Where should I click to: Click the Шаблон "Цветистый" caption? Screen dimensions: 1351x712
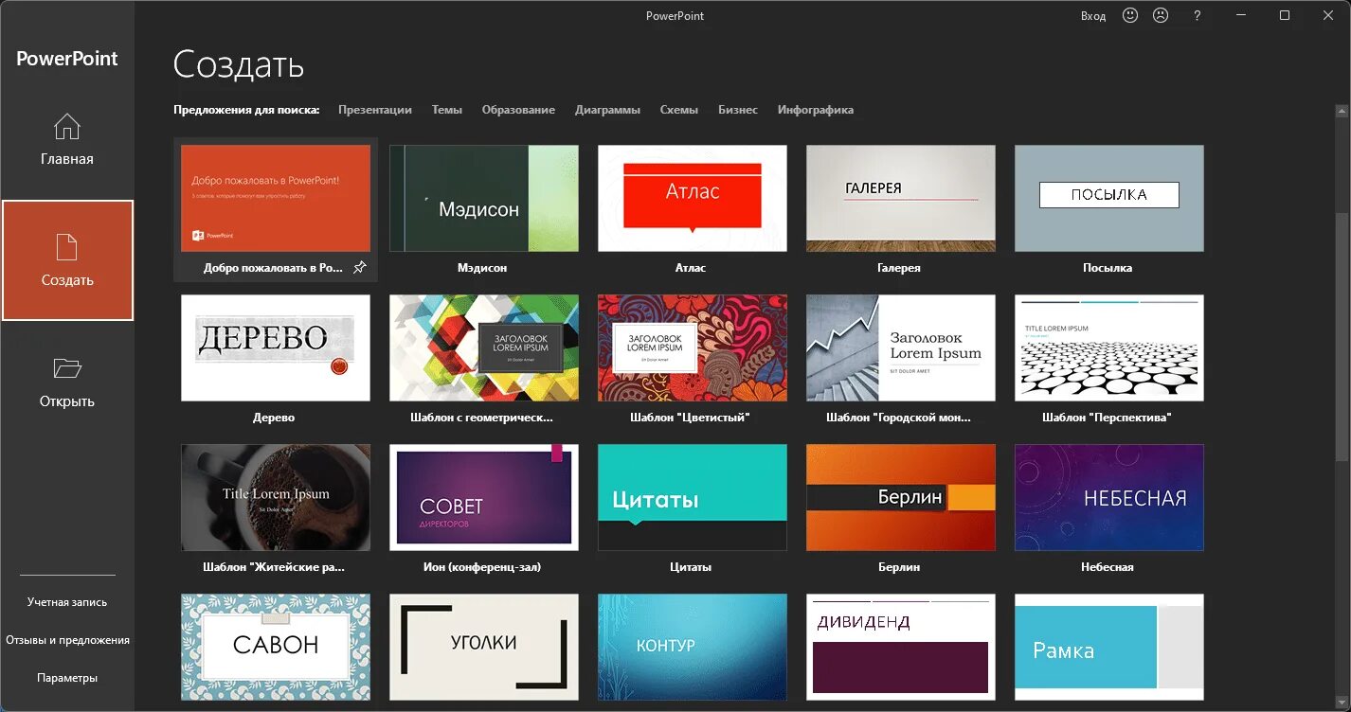point(690,418)
